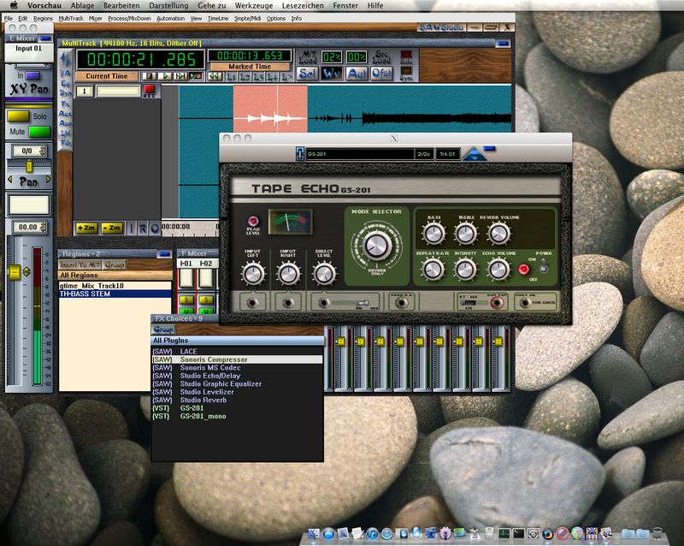Select the L1 locator button
This screenshot has width=684, height=546.
pos(231,76)
